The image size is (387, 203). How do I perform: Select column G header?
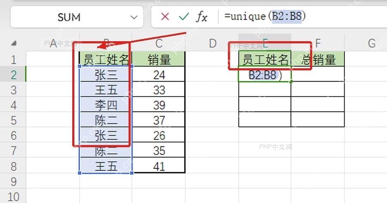[372, 44]
